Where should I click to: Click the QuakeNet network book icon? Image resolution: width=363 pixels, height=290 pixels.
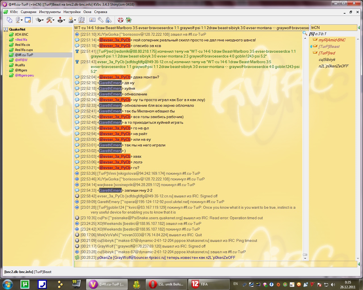(x=6, y=29)
